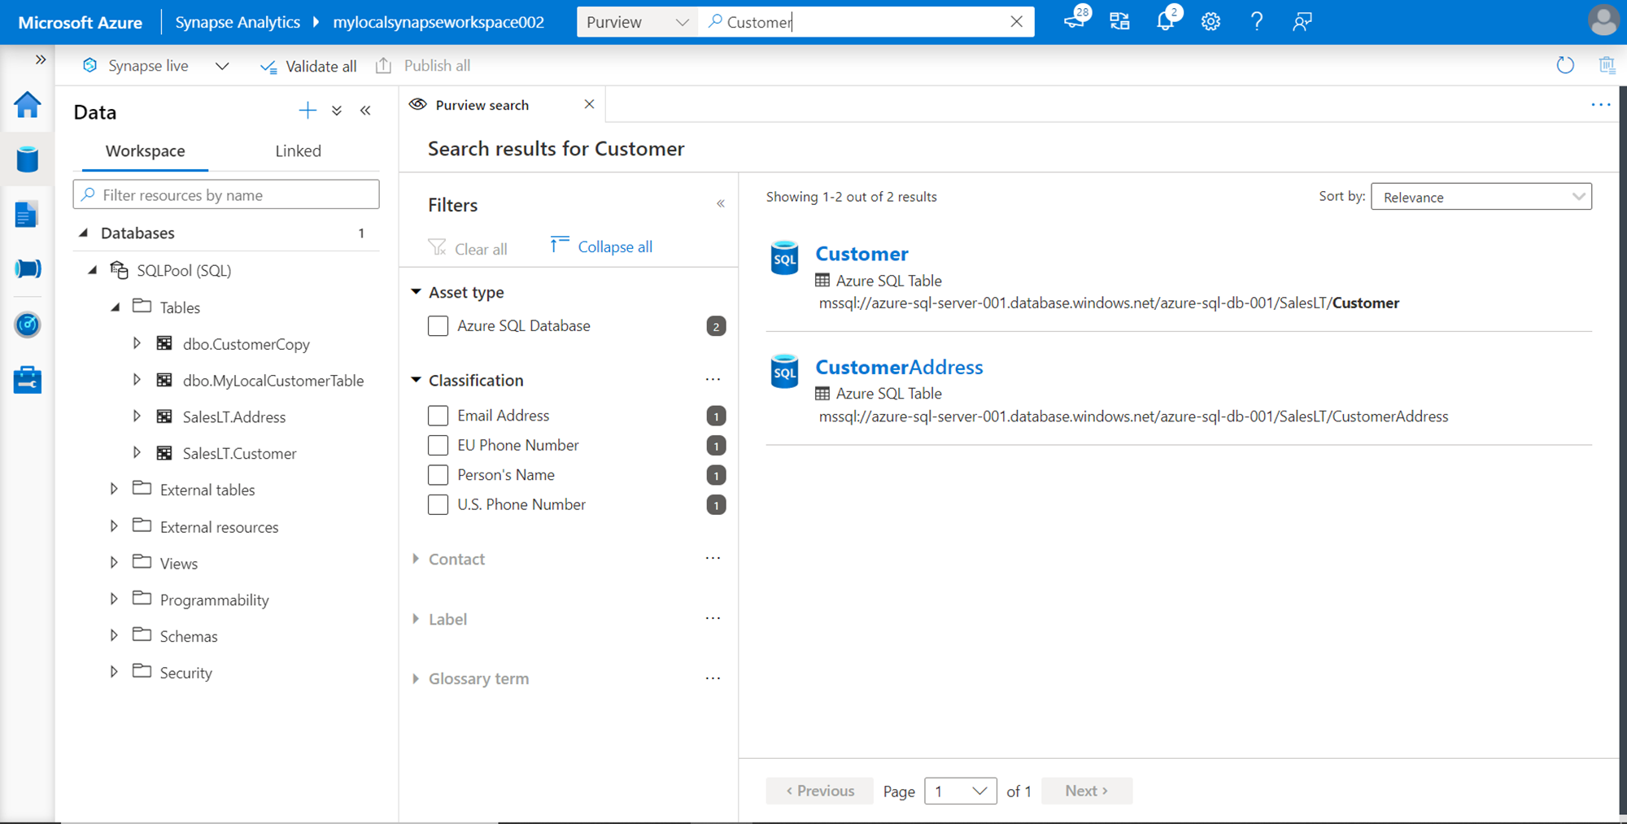Check the Email Address classification filter
The width and height of the screenshot is (1627, 824).
point(438,416)
